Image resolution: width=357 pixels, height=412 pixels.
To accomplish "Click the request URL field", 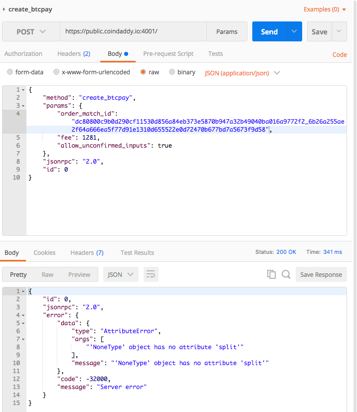I will (x=134, y=31).
